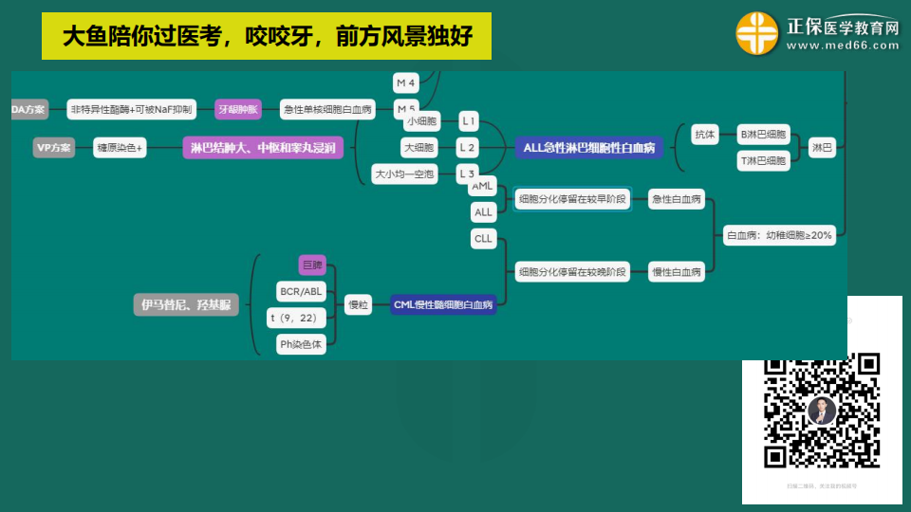Viewport: 911px width, 512px height.
Task: Click the purple 牙龈肿胀 node
Action: 238,109
